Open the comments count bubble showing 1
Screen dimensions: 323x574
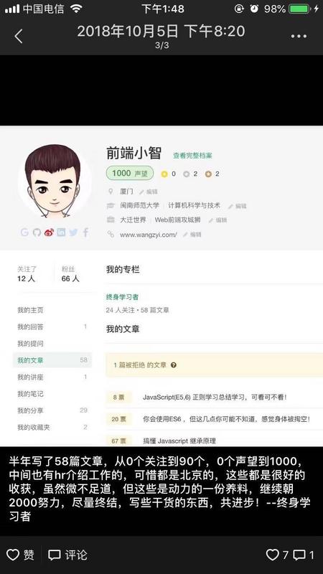[304, 555]
